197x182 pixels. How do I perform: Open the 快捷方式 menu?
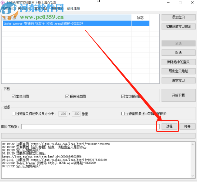pyautogui.click(x=8, y=8)
